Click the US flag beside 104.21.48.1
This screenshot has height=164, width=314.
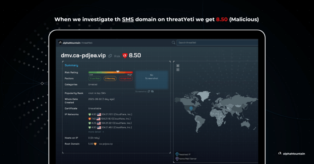tap(99, 128)
